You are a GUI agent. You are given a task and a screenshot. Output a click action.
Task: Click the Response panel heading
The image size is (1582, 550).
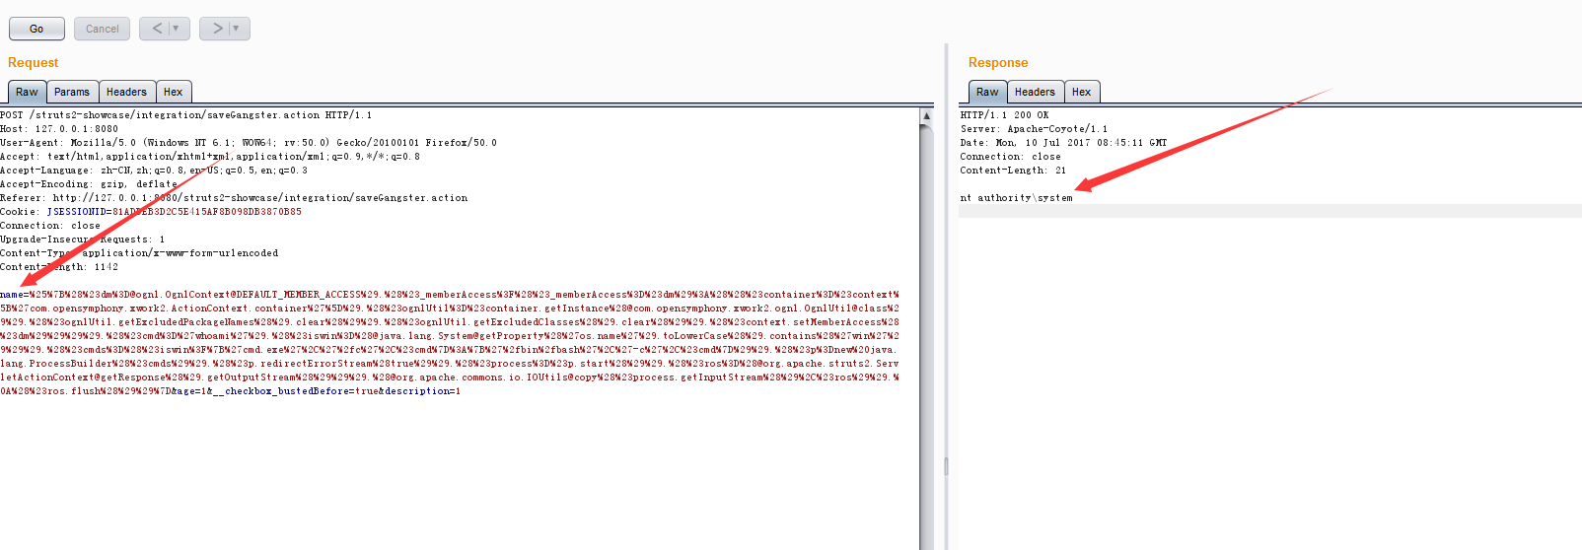tap(998, 62)
